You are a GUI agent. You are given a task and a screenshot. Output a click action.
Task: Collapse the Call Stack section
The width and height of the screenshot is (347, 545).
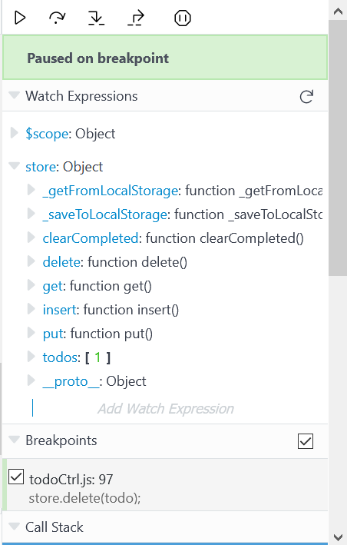(x=15, y=527)
